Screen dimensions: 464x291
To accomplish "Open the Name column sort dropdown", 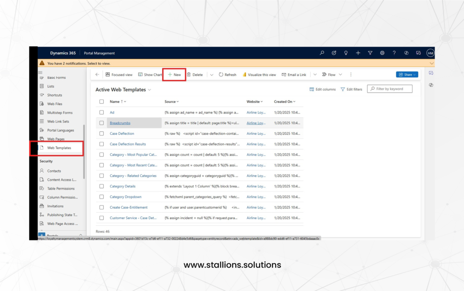I will tap(125, 102).
